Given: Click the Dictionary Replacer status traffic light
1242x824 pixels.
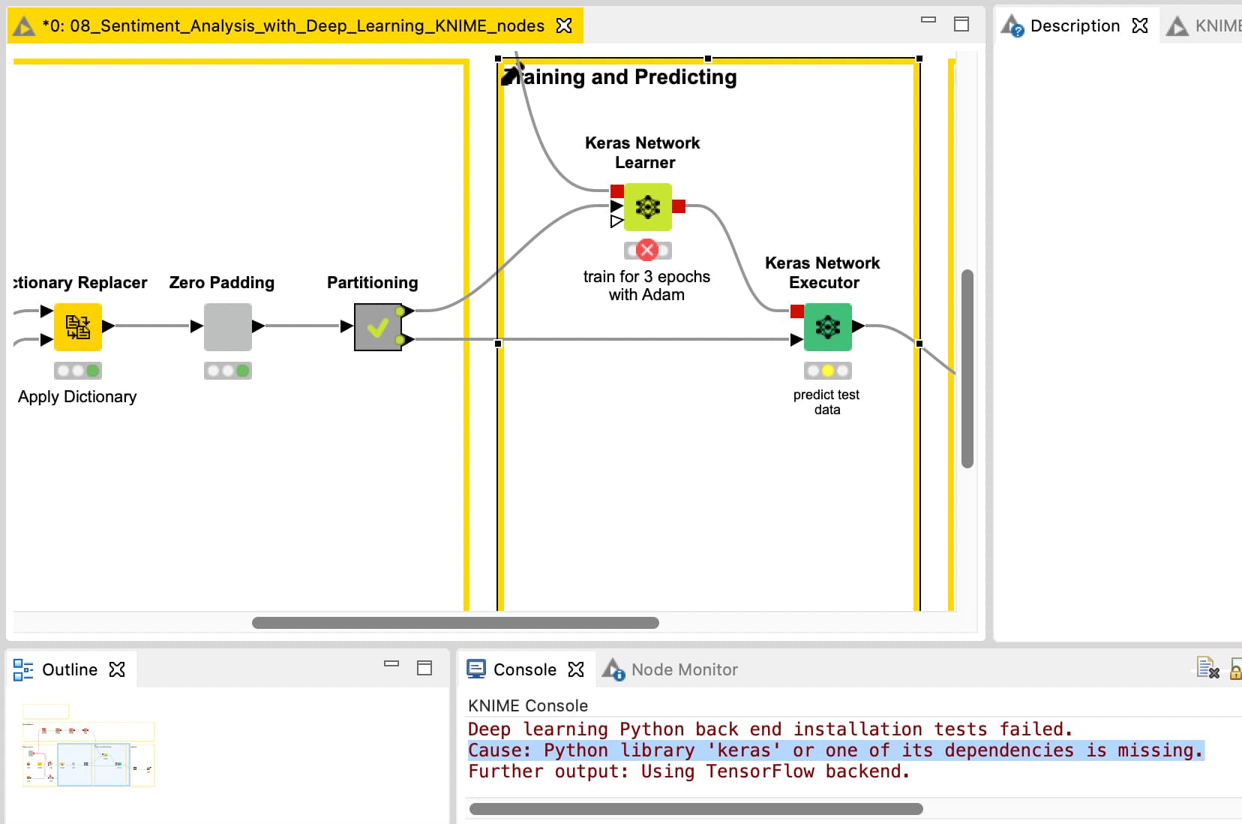Looking at the screenshot, I should point(78,371).
